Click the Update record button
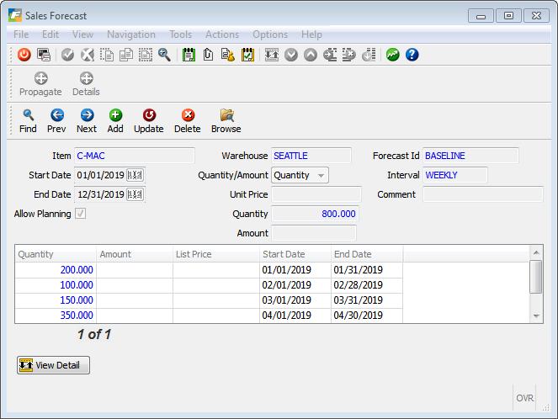Image resolution: width=558 pixels, height=419 pixels. (x=149, y=121)
